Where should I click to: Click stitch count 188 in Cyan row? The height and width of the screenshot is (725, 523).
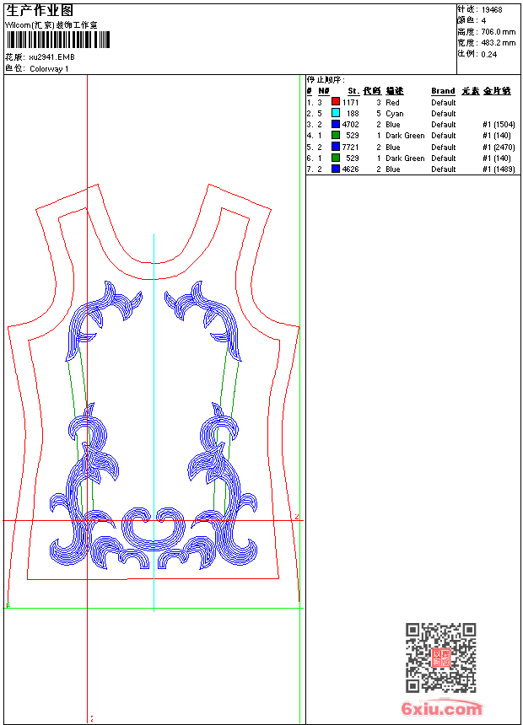353,114
